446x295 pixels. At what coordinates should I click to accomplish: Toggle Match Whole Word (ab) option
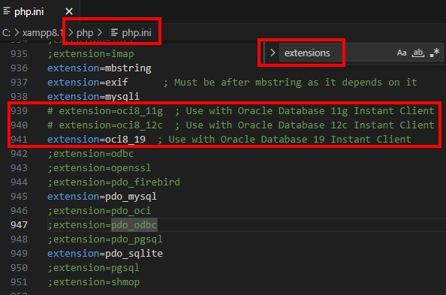[x=417, y=53]
